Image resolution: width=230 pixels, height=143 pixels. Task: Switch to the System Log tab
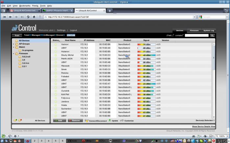coord(209,30)
